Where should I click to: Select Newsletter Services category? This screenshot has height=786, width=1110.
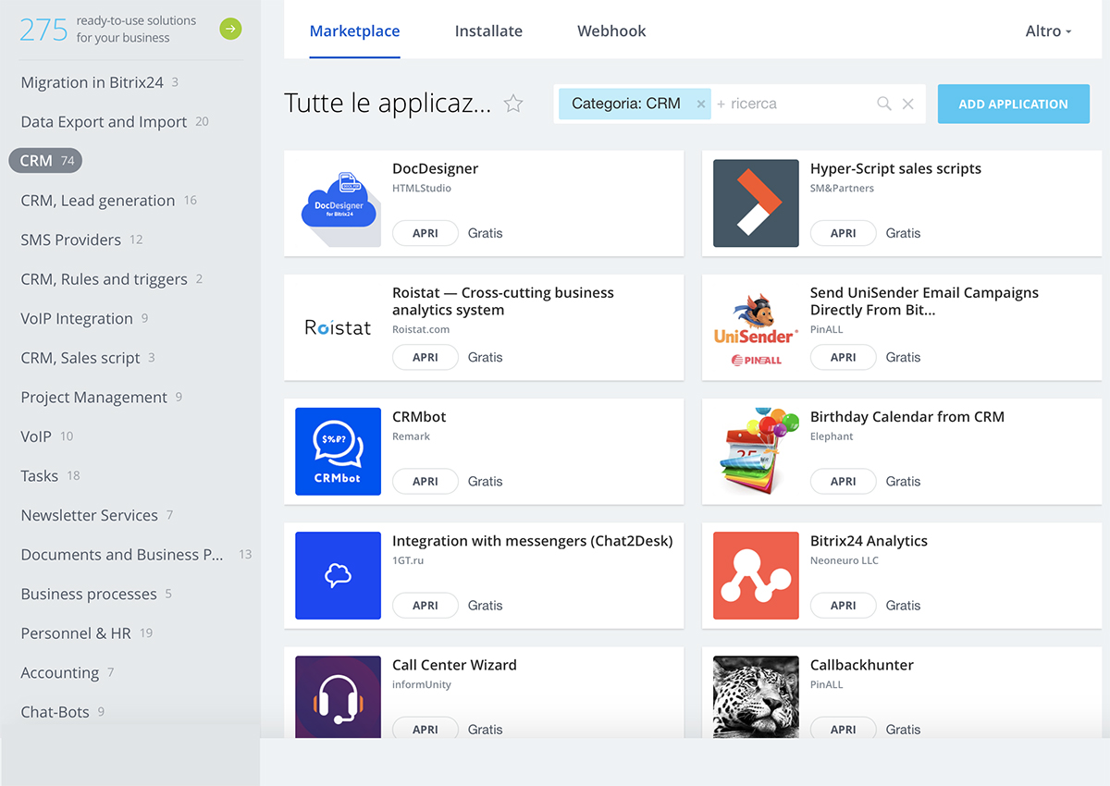pyautogui.click(x=96, y=515)
